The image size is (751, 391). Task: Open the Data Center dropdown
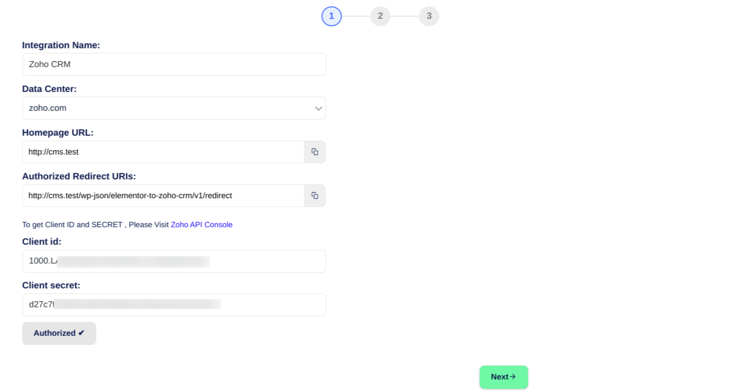tap(174, 108)
